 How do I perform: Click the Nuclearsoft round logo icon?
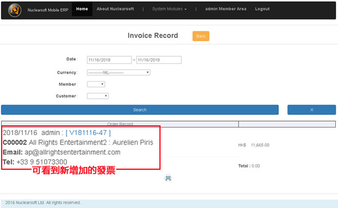point(15,10)
